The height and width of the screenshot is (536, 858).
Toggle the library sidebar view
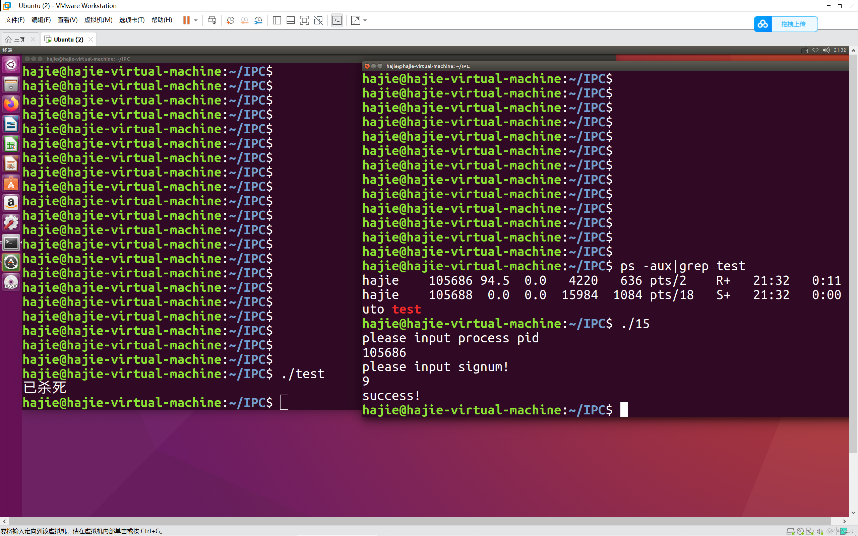click(x=277, y=20)
